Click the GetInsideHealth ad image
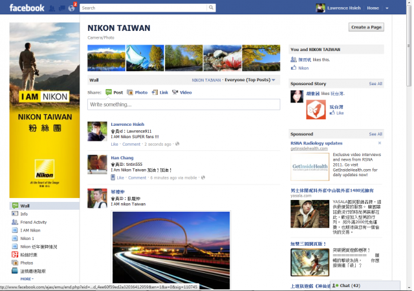 [x=310, y=166]
